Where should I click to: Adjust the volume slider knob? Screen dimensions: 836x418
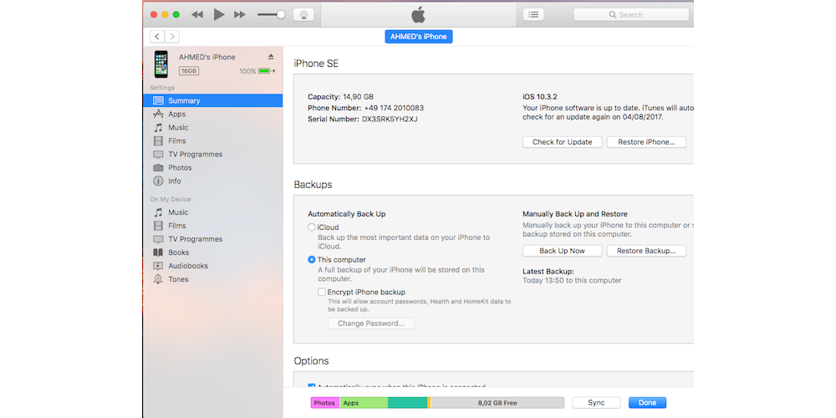280,14
